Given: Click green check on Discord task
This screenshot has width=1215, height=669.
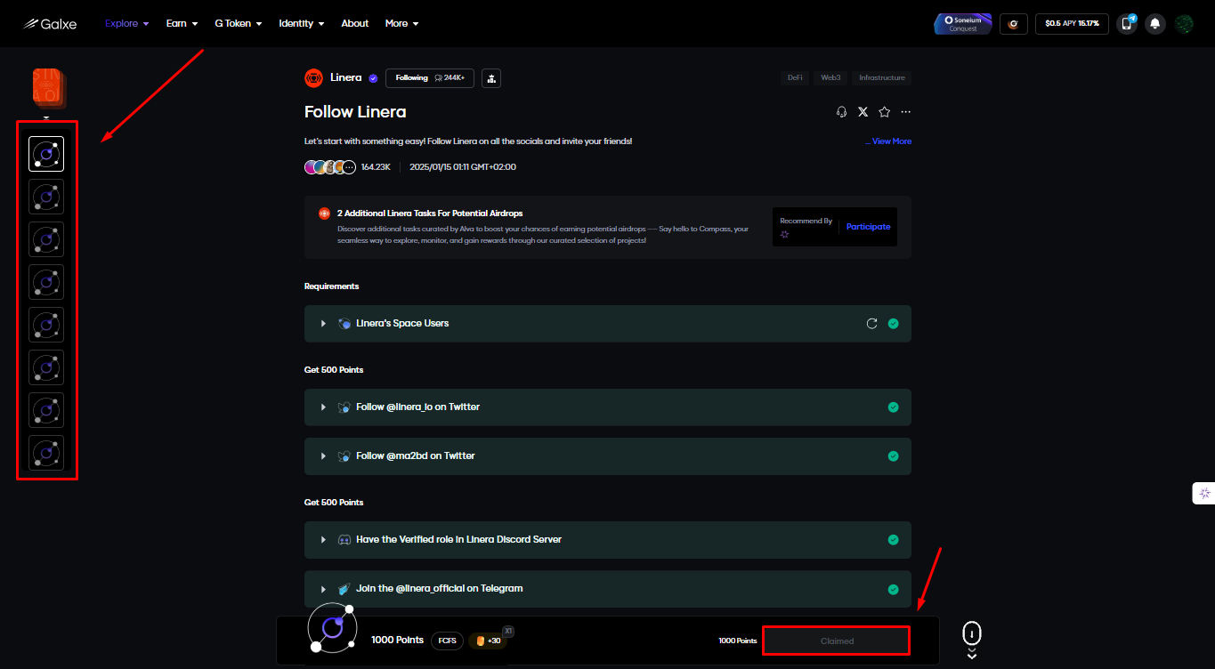Looking at the screenshot, I should point(893,540).
